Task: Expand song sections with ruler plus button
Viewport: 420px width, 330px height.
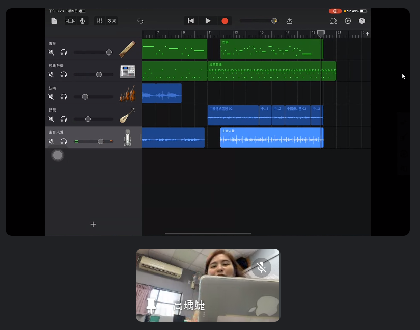Action: tap(367, 34)
